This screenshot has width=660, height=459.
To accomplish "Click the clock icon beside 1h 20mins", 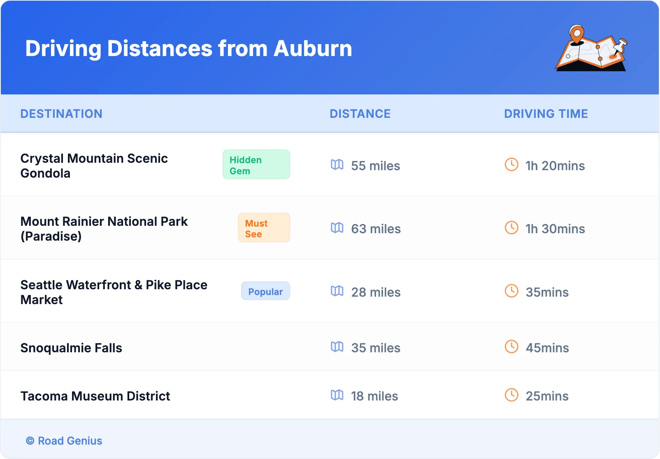I will 511,165.
